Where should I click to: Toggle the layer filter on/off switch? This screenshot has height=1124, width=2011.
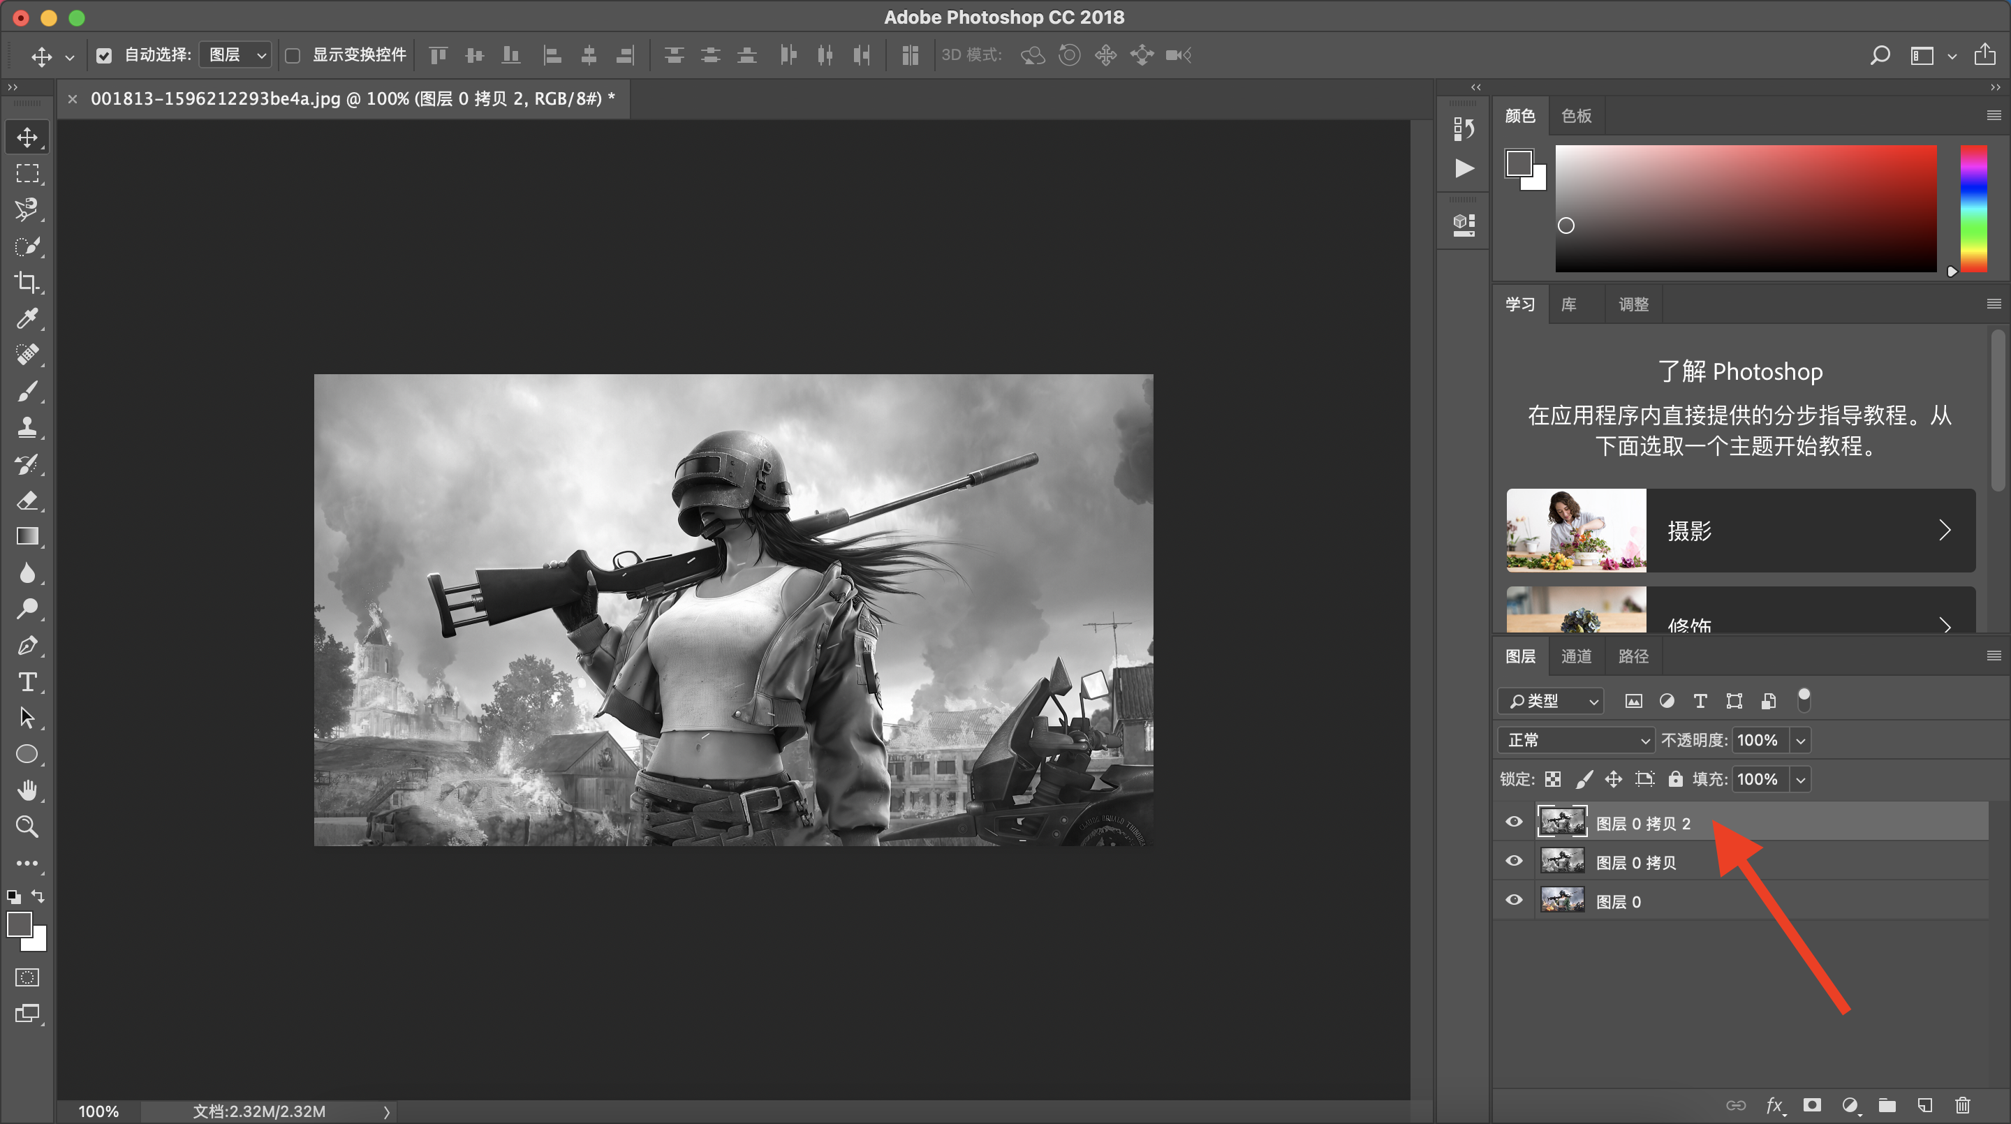tap(1804, 700)
